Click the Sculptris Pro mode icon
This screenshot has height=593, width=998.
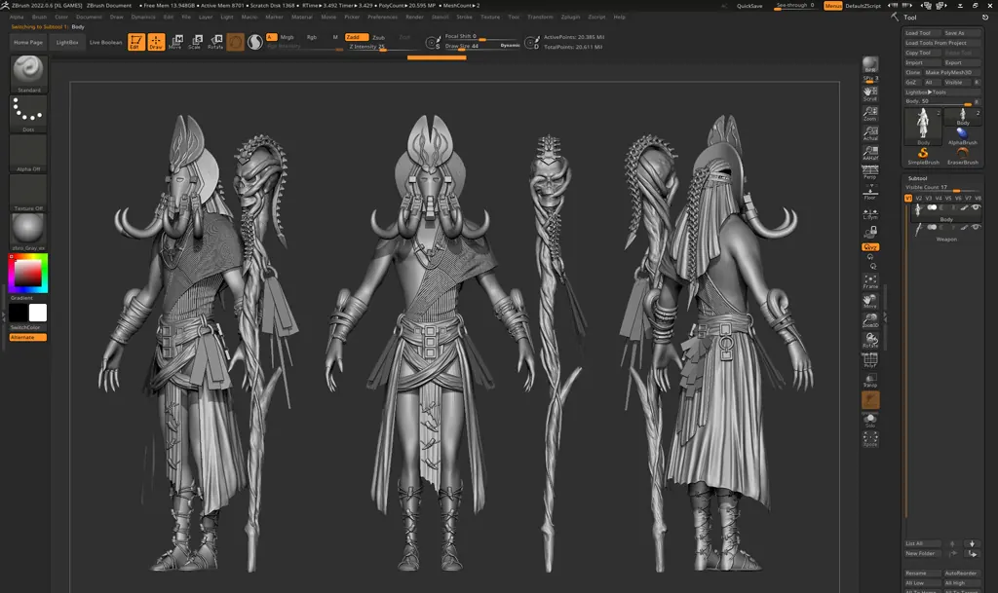coord(254,42)
